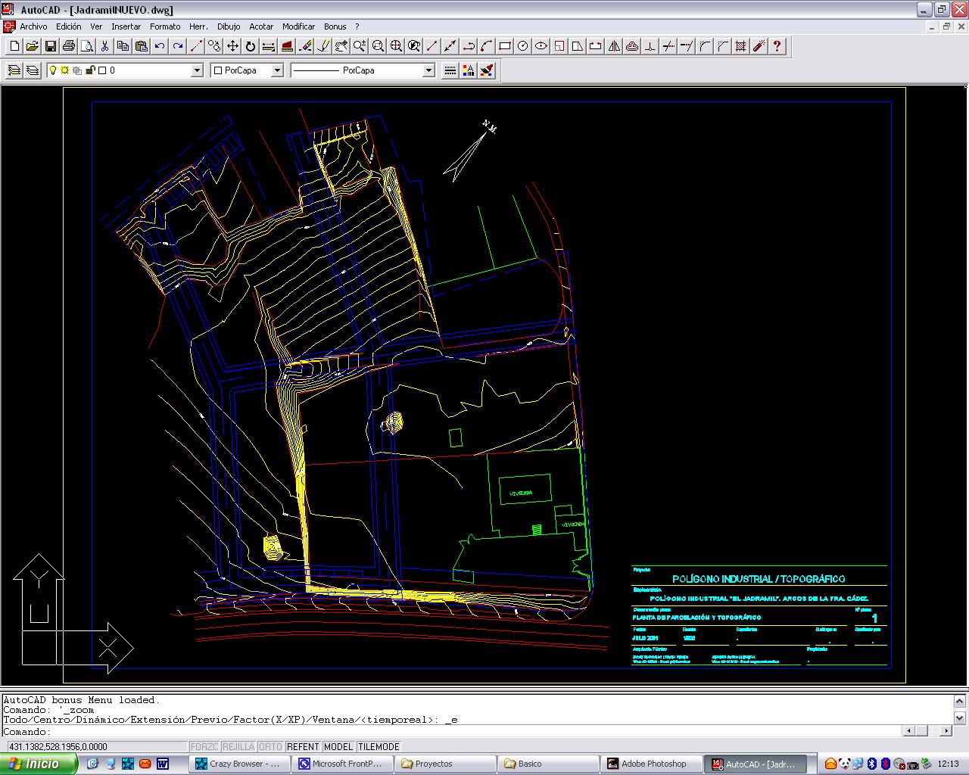Open the Dibujo menu
The height and width of the screenshot is (775, 969).
pos(229,26)
